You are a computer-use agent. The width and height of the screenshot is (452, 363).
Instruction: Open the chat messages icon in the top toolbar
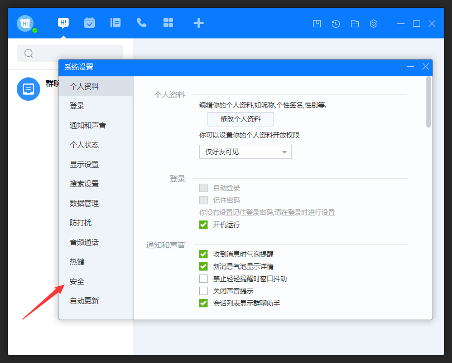coord(62,23)
